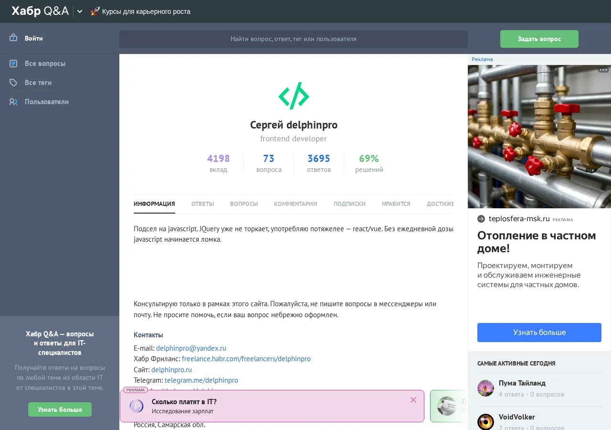The image size is (611, 430).
Task: Open the three-dots ad options menu
Action: (603, 70)
